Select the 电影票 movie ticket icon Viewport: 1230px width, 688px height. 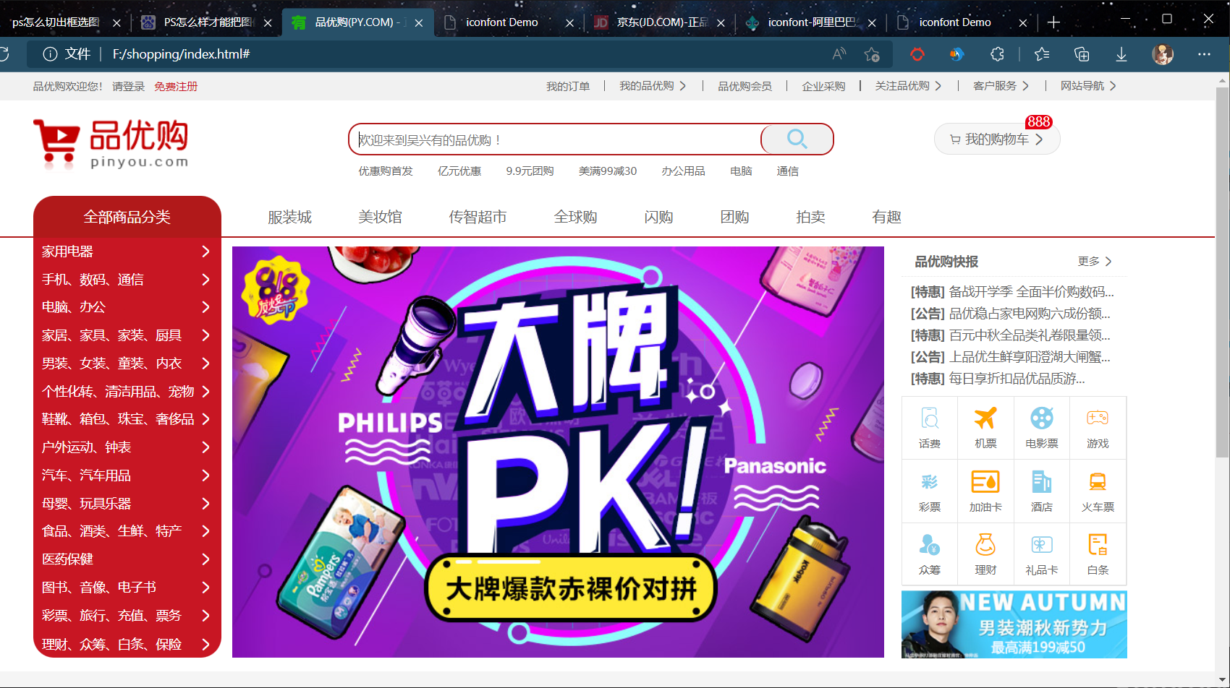(1041, 426)
